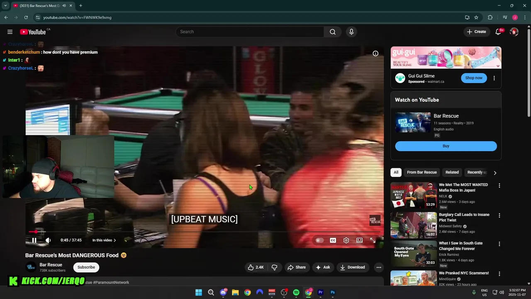Open options for NELK Mafia Boss video
Image resolution: width=531 pixels, height=299 pixels.
pos(499,186)
